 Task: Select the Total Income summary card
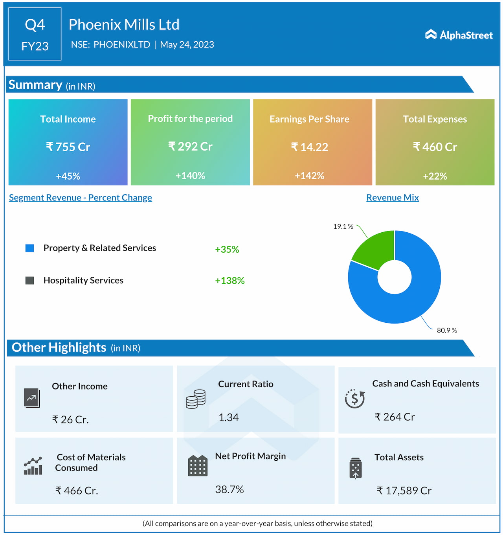pyautogui.click(x=68, y=142)
